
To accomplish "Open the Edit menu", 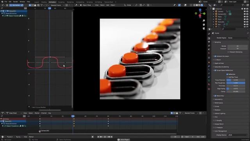I will (10, 2).
